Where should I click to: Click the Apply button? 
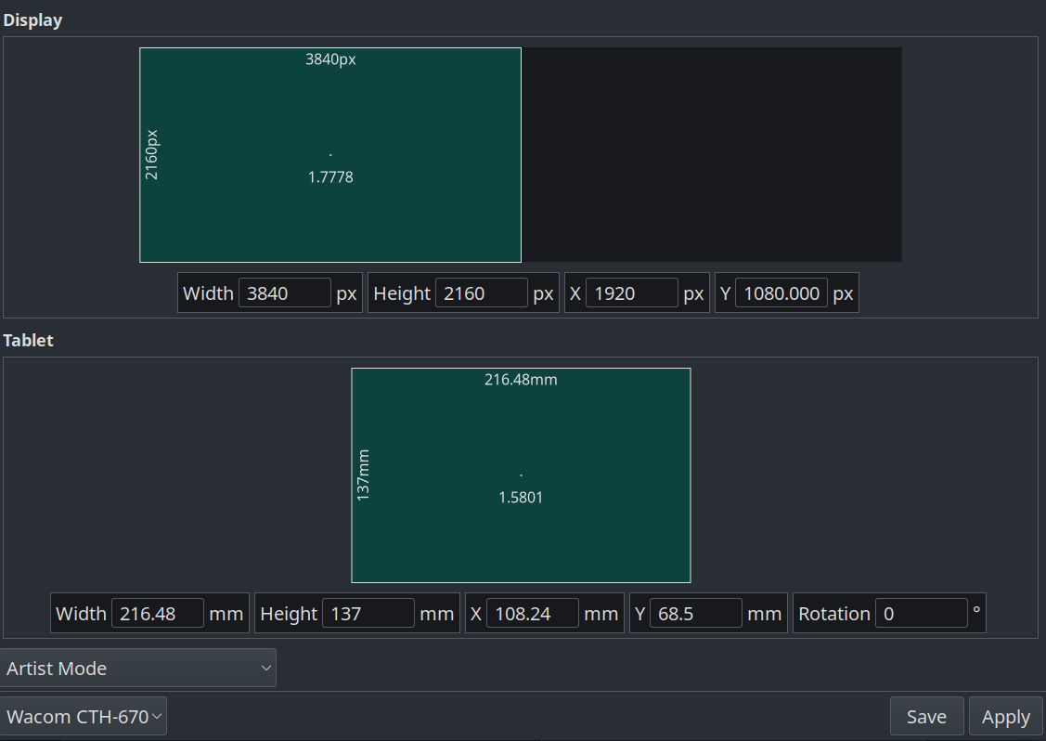pos(1005,716)
